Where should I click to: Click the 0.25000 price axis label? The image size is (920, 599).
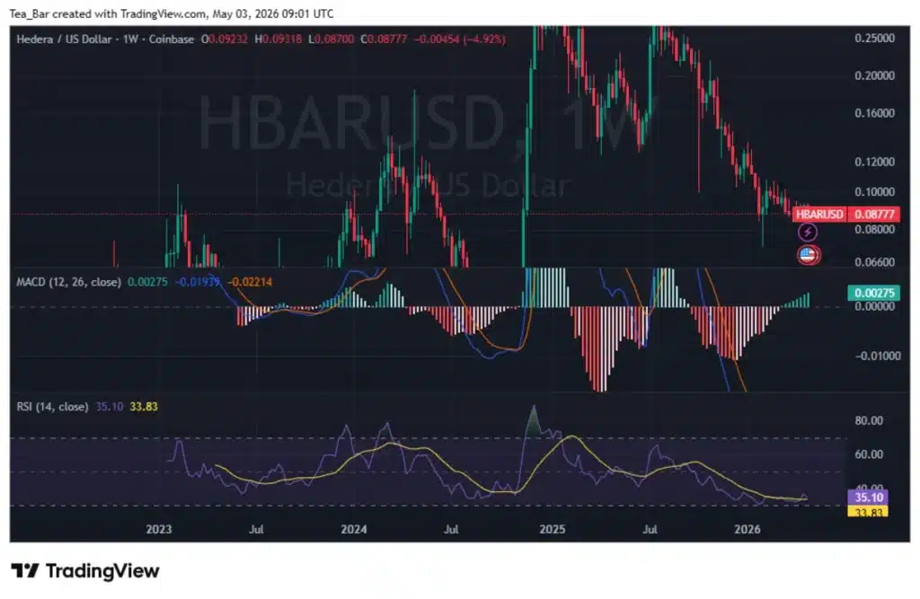[x=875, y=38]
